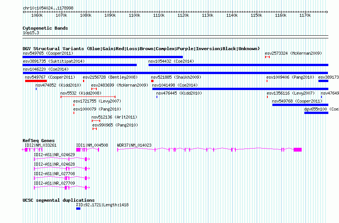Select the 10p15.3 band label
The image size is (339, 223).
pyautogui.click(x=31, y=33)
